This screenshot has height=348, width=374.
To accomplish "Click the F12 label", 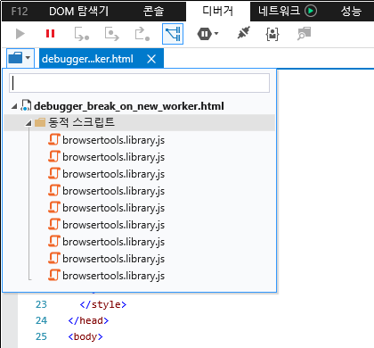I will [x=20, y=12].
